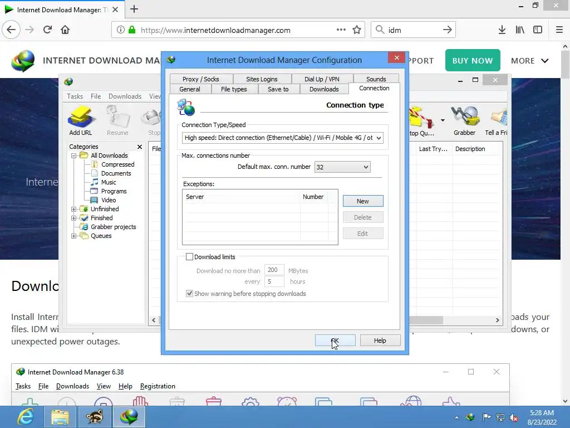Toggle Show warning before stopping downloads

pyautogui.click(x=189, y=294)
